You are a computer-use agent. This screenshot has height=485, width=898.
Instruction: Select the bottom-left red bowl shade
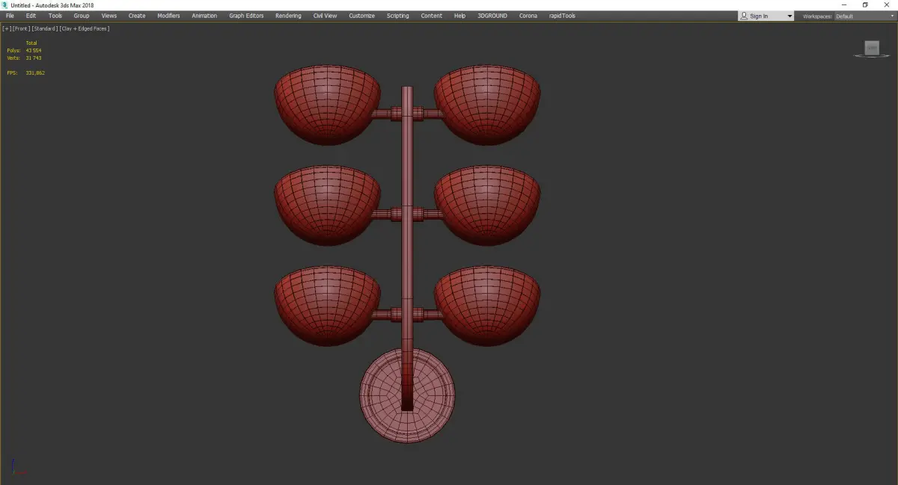(328, 306)
